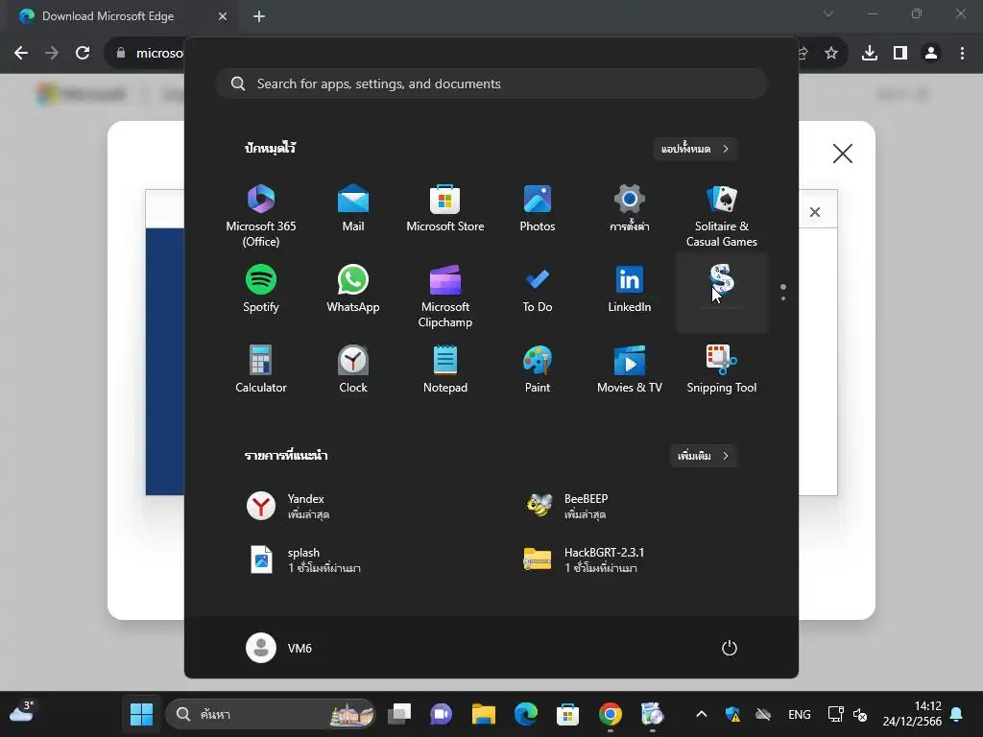Open the VM6 user account menu
The image size is (983, 737).
pos(279,648)
